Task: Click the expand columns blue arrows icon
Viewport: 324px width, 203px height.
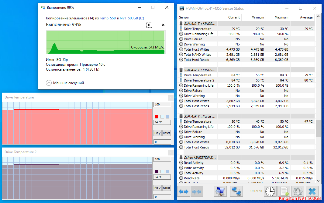Action: [184, 192]
